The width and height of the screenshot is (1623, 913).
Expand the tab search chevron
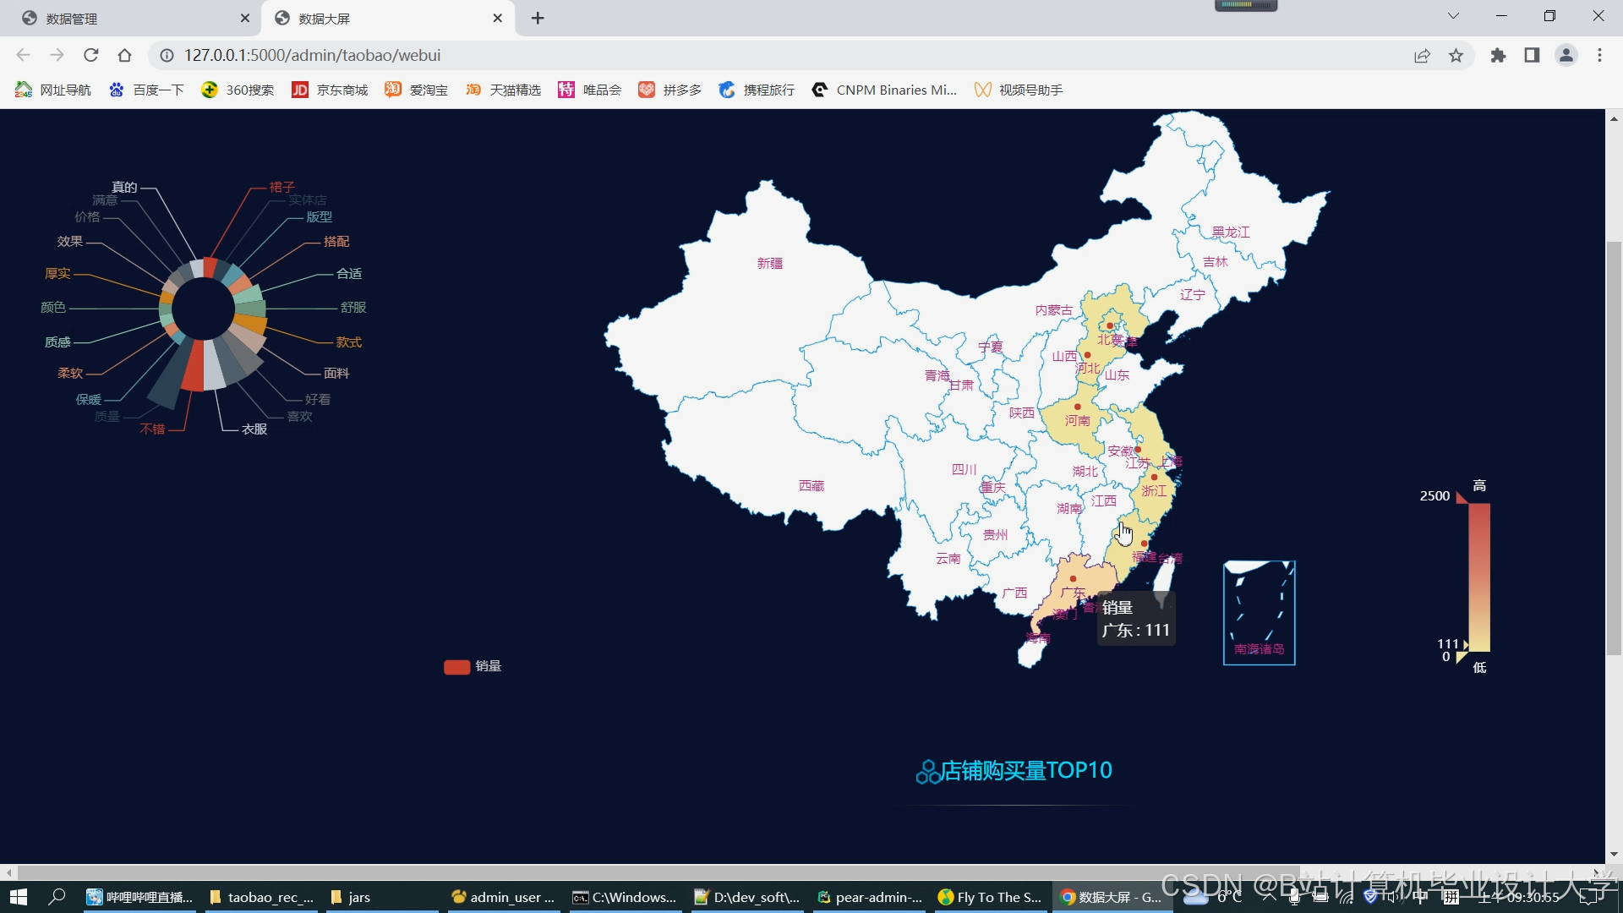(x=1453, y=16)
